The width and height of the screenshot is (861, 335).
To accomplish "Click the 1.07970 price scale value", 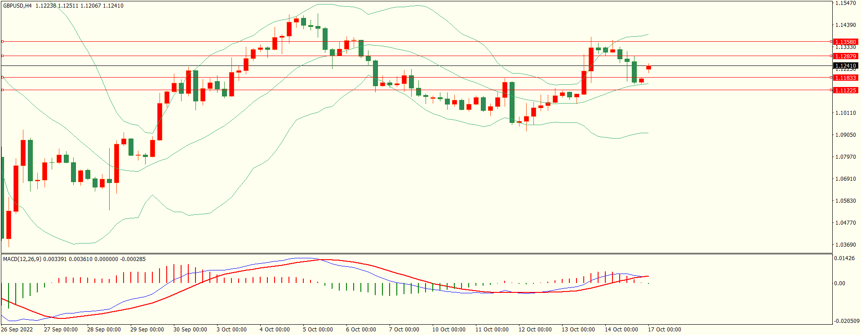I will pyautogui.click(x=845, y=157).
